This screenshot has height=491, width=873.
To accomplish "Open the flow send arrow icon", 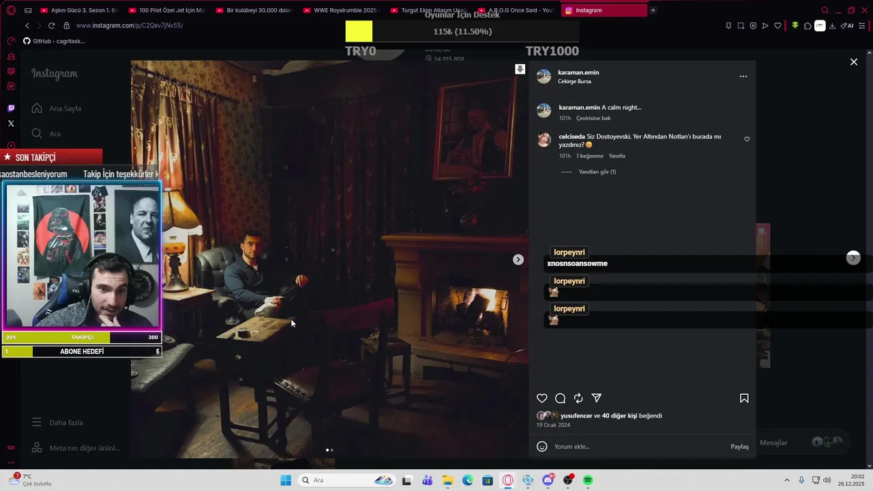I will 765,26.
